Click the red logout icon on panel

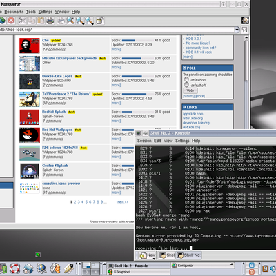[252, 272]
